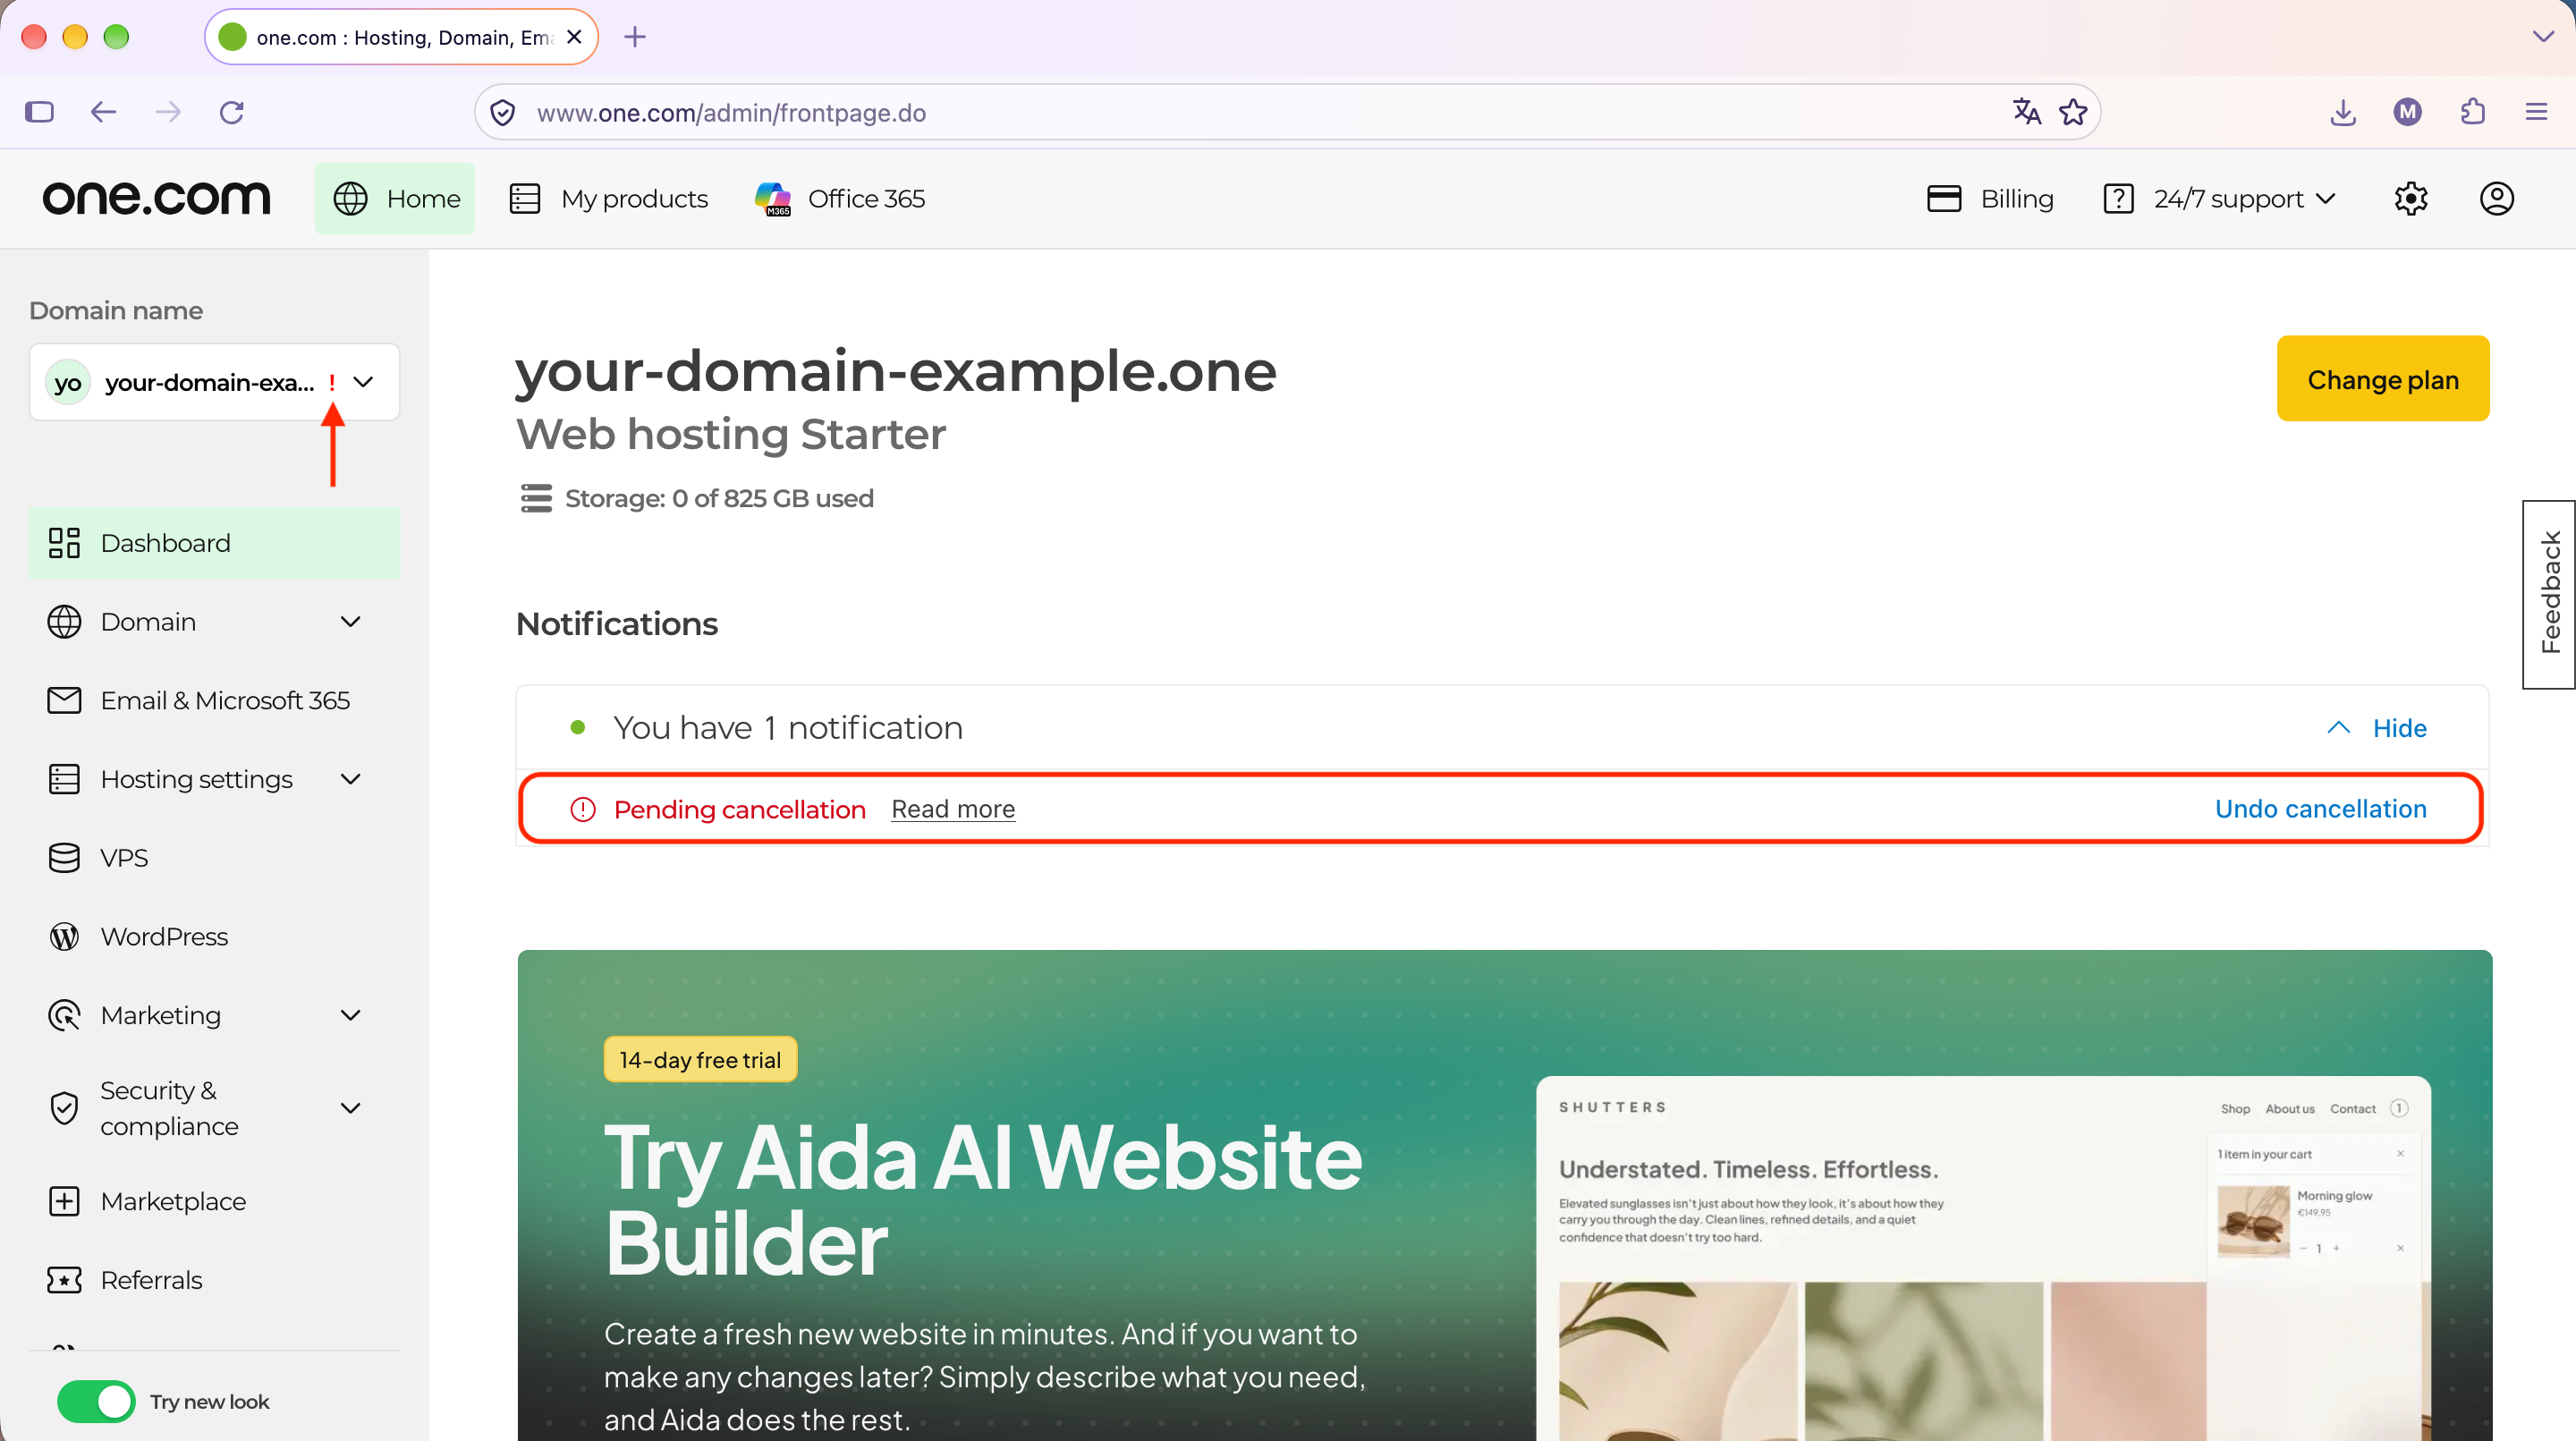The height and width of the screenshot is (1441, 2576).
Task: Click the translate page icon in address bar
Action: point(2027,112)
